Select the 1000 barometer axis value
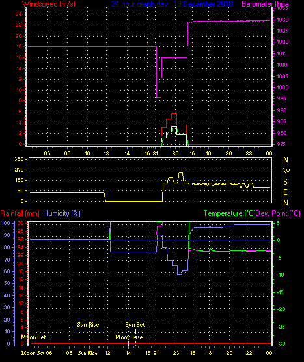Screen dimensions: 304x362 pyautogui.click(x=283, y=87)
